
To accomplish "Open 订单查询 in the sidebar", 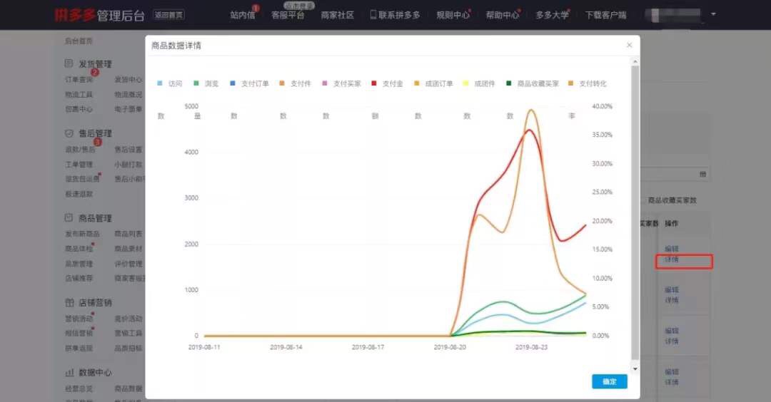I will point(79,80).
